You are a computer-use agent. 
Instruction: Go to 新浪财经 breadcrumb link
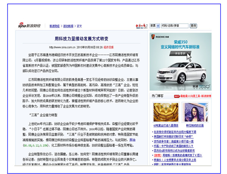54,26
